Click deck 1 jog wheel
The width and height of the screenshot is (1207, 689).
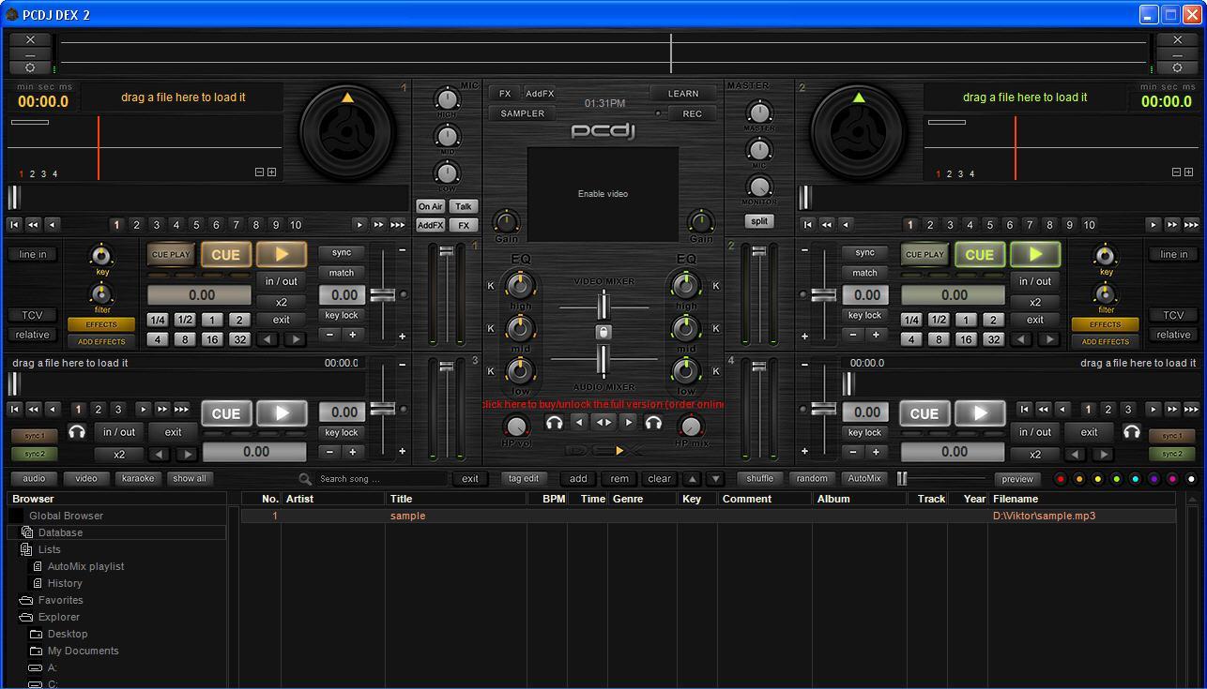point(348,132)
